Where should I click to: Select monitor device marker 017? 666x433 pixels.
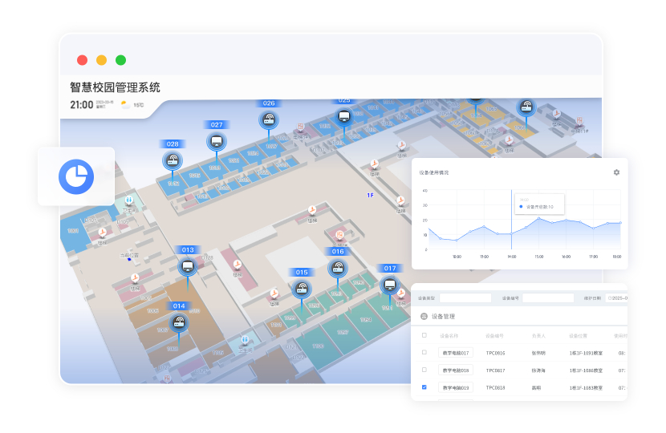point(389,285)
